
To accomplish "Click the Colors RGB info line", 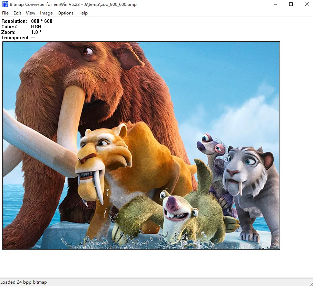I will coord(21,27).
